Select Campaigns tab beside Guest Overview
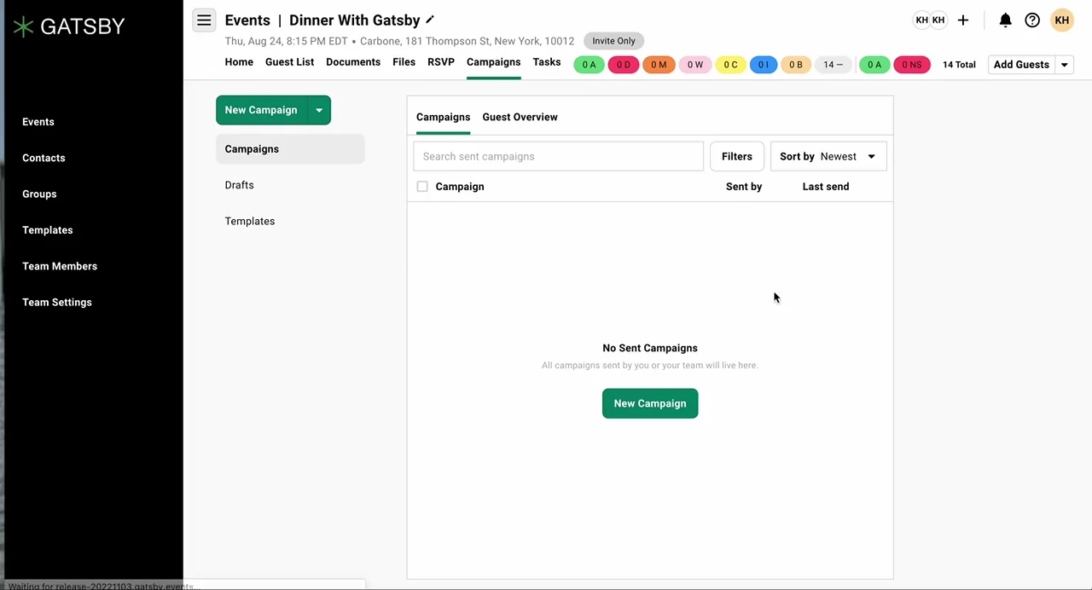Image resolution: width=1092 pixels, height=590 pixels. [x=443, y=118]
